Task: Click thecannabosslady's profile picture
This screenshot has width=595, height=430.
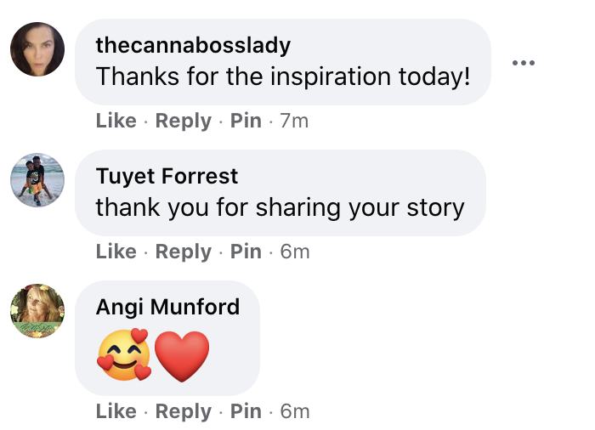Action: click(37, 49)
